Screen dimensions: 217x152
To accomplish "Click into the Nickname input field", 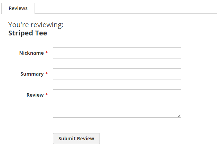I will click(x=117, y=53).
